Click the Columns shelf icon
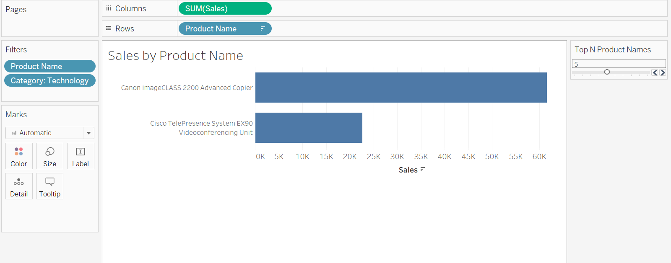The height and width of the screenshot is (263, 671). 109,8
